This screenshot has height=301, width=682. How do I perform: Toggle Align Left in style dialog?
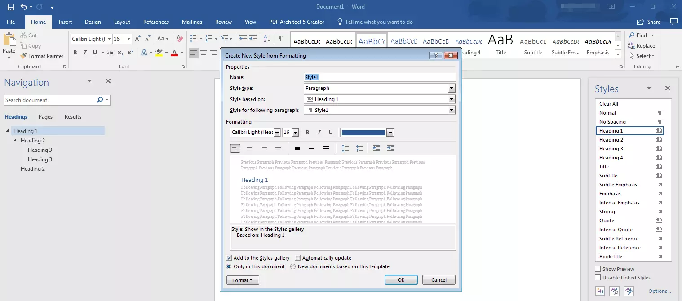235,148
